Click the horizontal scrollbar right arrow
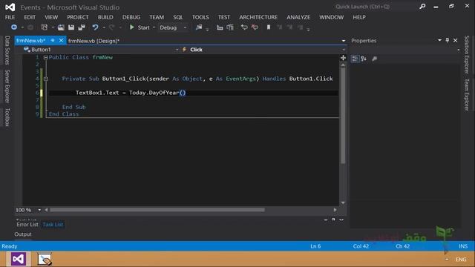 pos(335,210)
